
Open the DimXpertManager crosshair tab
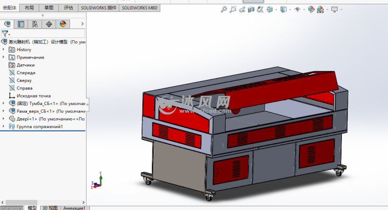(x=49, y=24)
